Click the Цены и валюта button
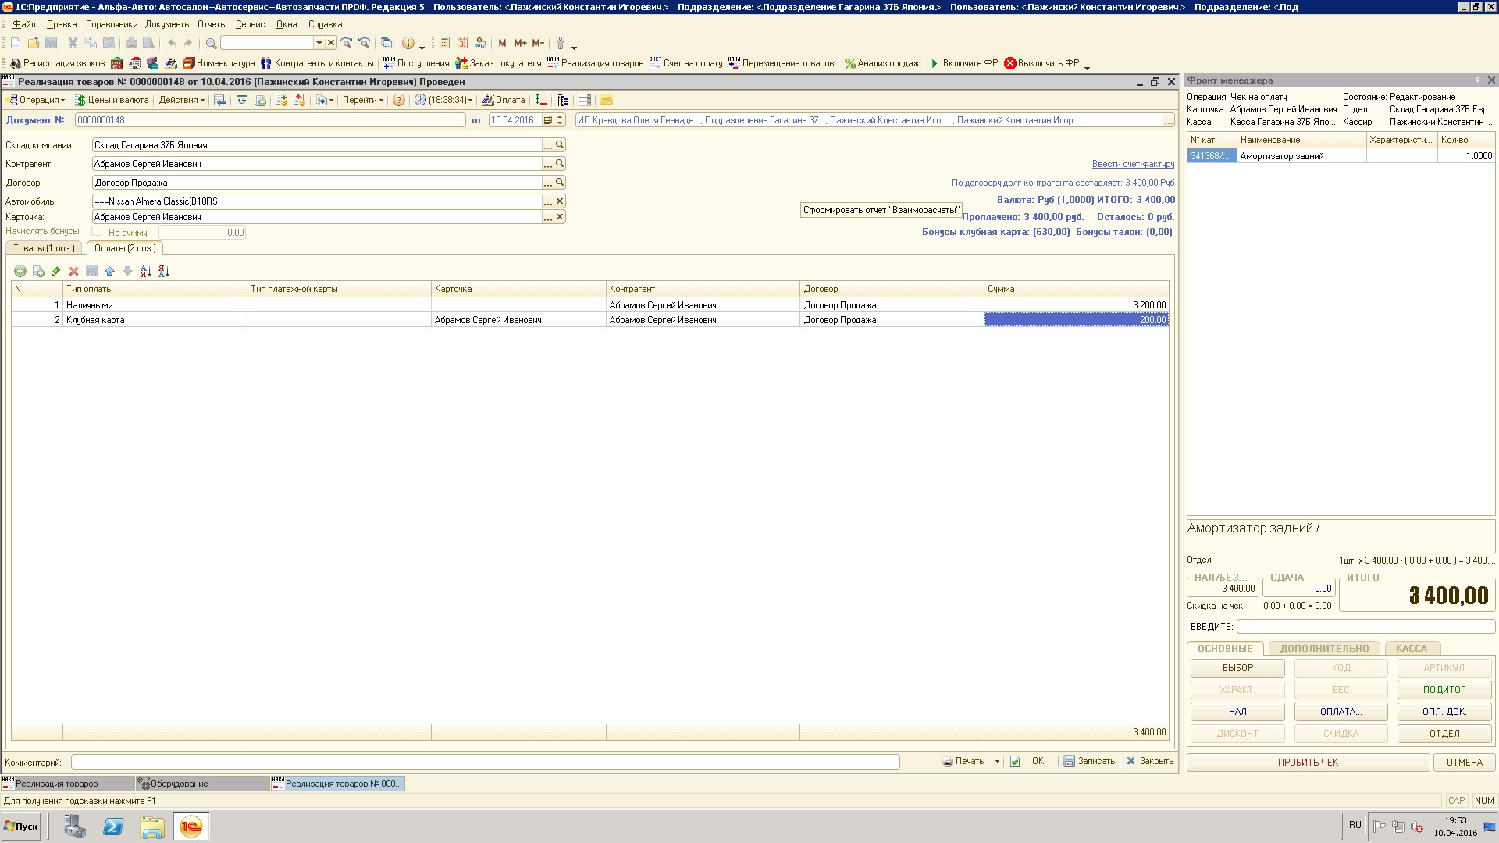This screenshot has height=843, width=1499. [x=112, y=100]
